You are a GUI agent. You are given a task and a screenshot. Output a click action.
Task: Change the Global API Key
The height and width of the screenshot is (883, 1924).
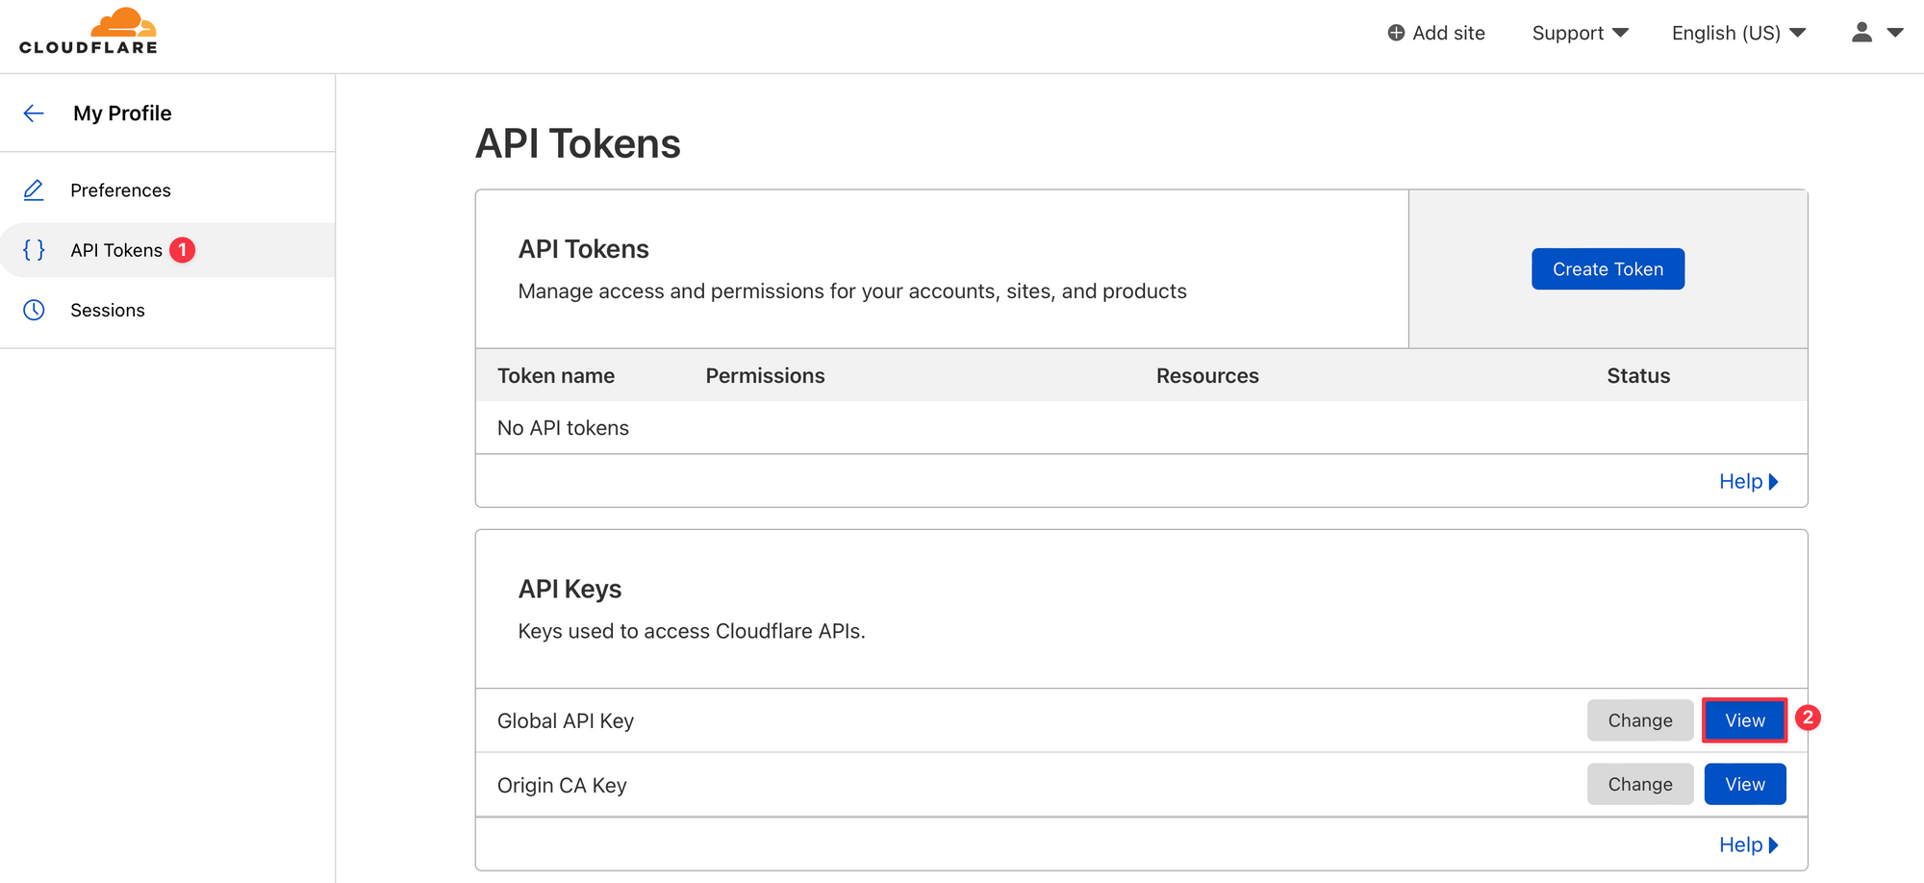coord(1640,720)
